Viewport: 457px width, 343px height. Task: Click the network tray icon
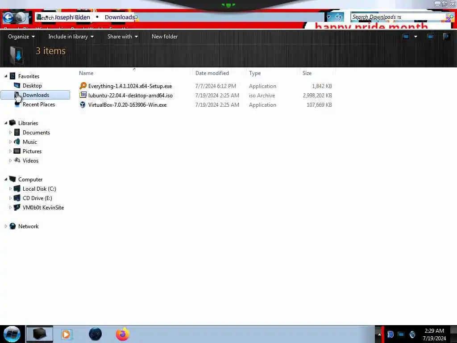pyautogui.click(x=401, y=334)
